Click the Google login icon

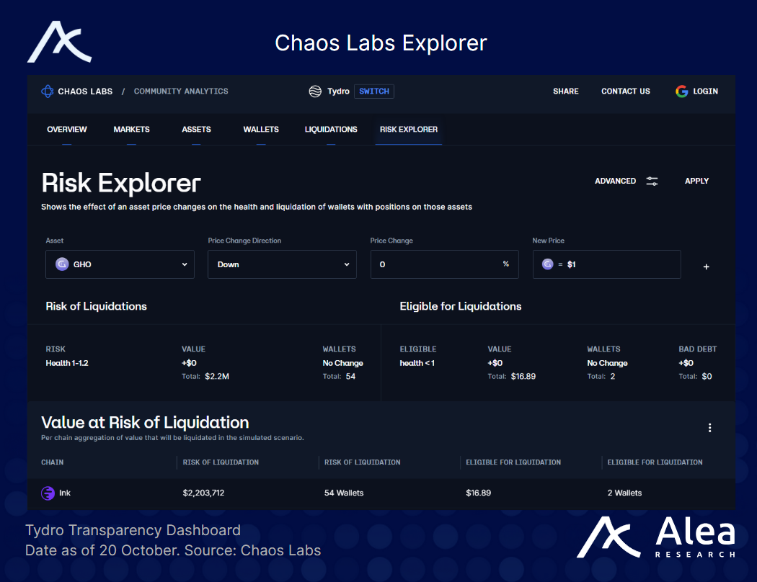pyautogui.click(x=682, y=91)
